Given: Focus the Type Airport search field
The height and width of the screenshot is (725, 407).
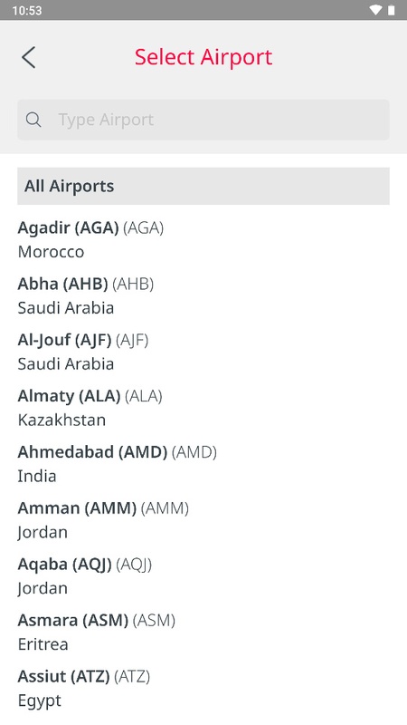Looking at the screenshot, I should click(203, 120).
